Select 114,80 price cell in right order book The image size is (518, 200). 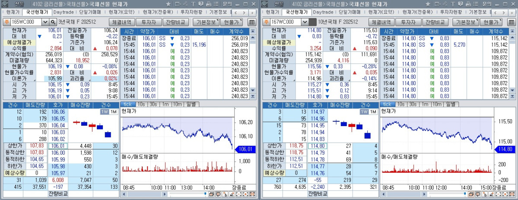click(x=318, y=146)
